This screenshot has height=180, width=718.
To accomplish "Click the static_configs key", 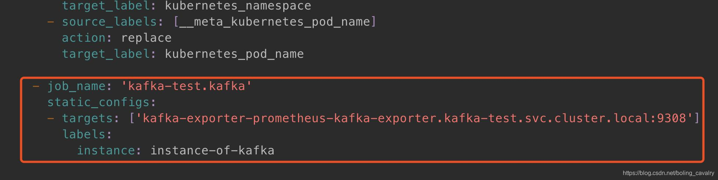I will pos(98,102).
